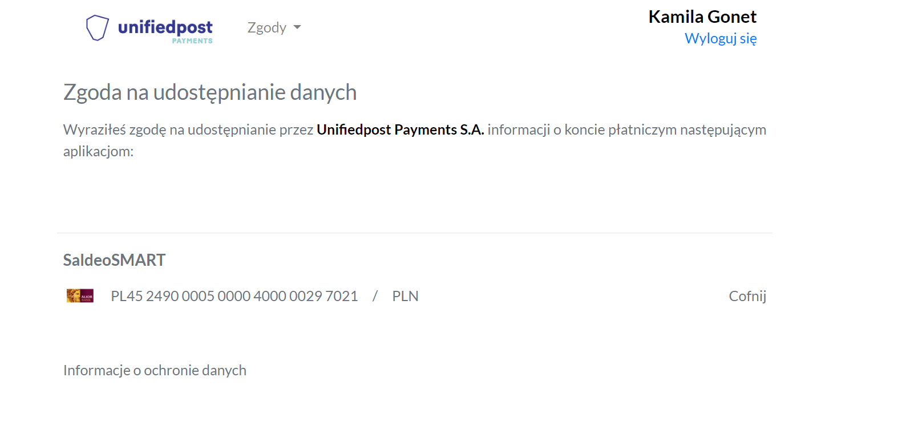This screenshot has height=434, width=902.
Task: Open the Zgody dropdown menu
Action: pos(274,27)
